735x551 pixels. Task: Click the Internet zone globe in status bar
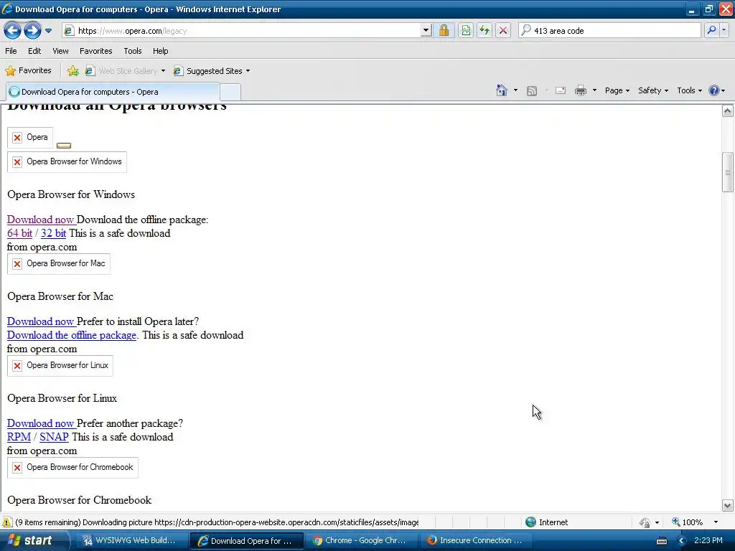530,522
